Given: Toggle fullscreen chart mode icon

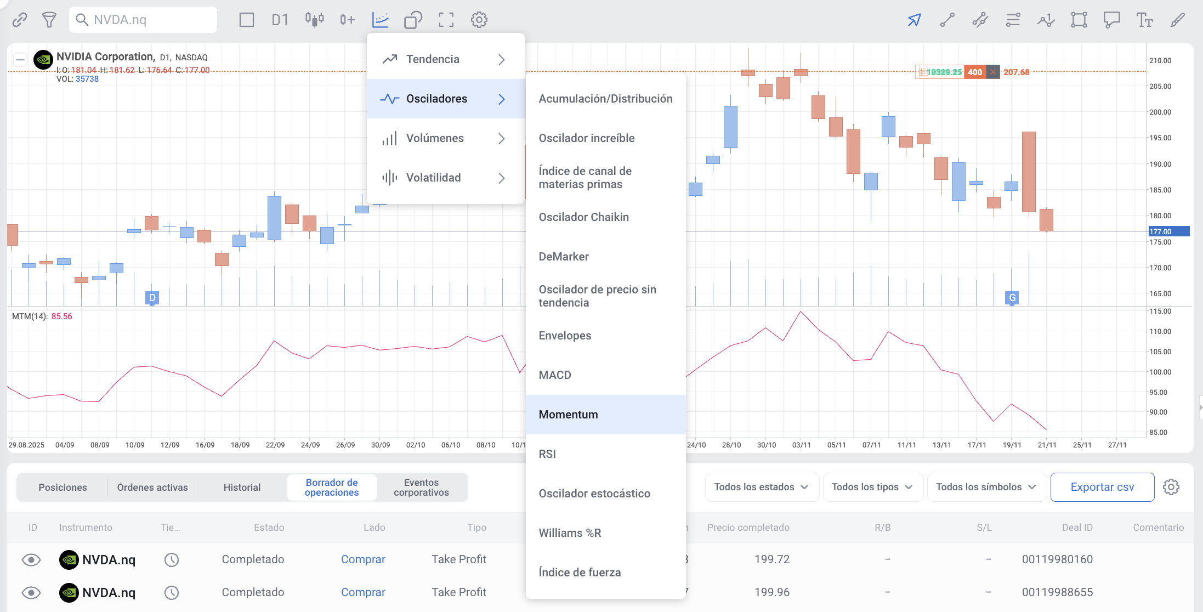Looking at the screenshot, I should pos(446,20).
